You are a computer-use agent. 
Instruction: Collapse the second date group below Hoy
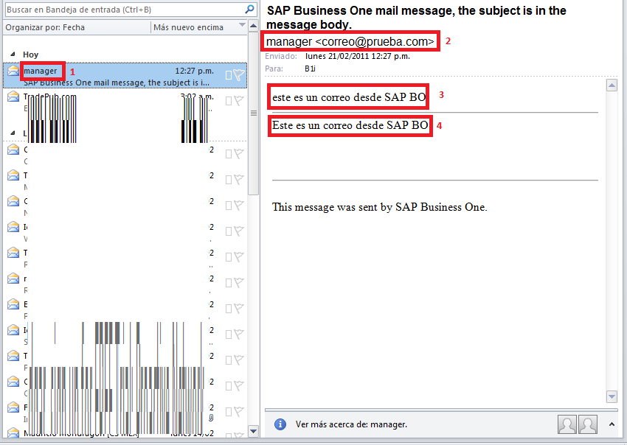[13, 133]
